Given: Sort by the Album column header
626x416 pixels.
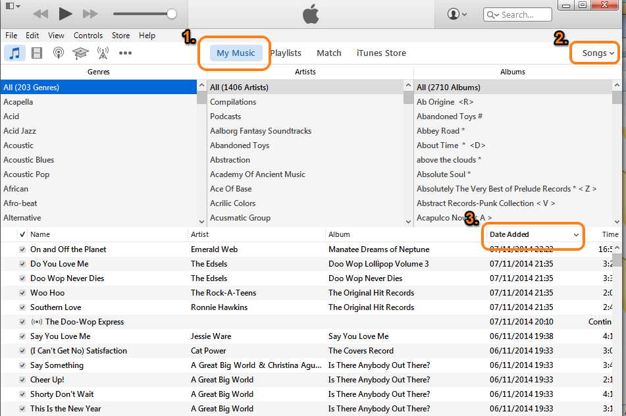Looking at the screenshot, I should (x=405, y=234).
